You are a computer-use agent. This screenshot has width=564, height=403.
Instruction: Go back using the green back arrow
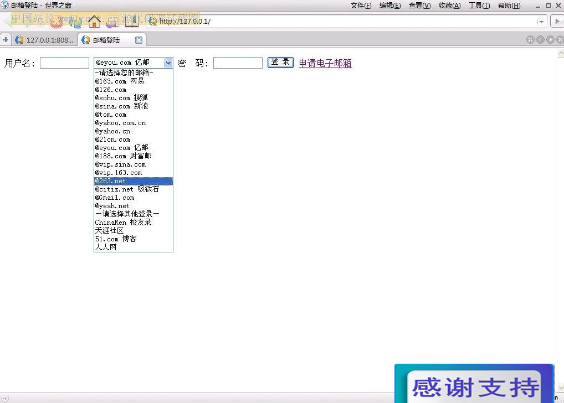point(8,21)
